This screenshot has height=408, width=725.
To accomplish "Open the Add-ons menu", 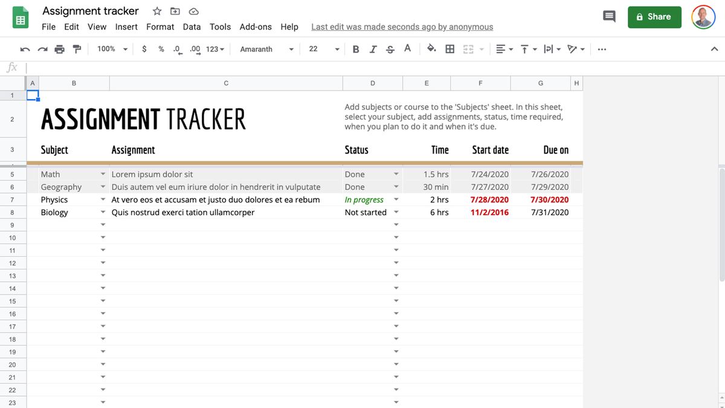I will point(256,27).
